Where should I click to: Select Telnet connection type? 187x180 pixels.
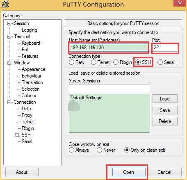click(x=100, y=62)
